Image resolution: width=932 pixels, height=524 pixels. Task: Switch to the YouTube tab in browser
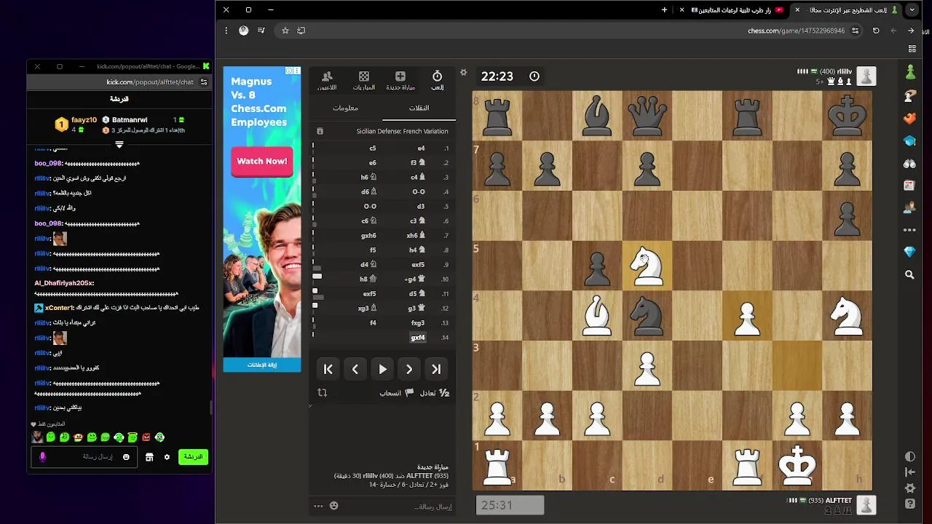tap(735, 10)
